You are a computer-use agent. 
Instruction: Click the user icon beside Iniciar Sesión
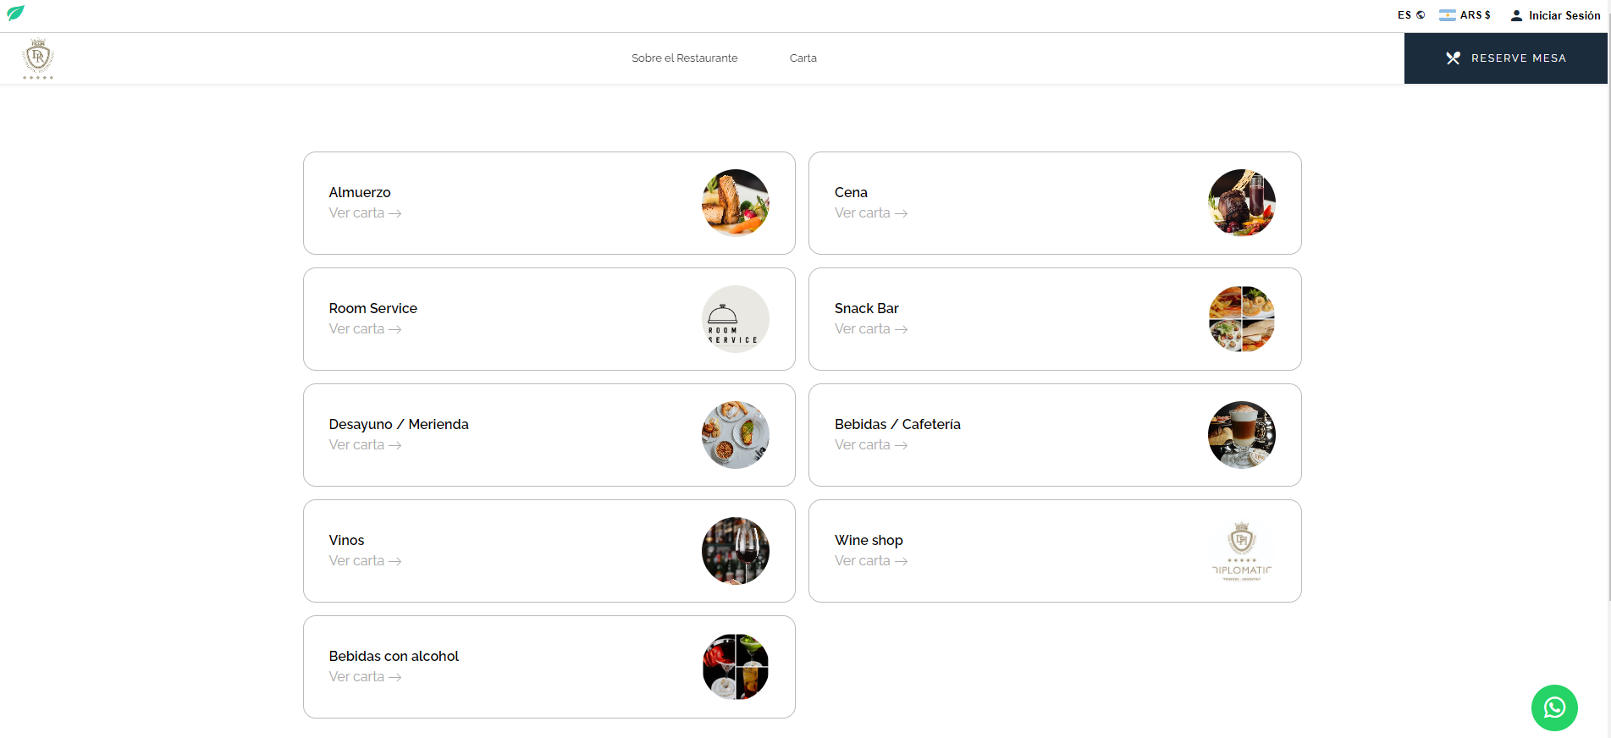(x=1516, y=15)
